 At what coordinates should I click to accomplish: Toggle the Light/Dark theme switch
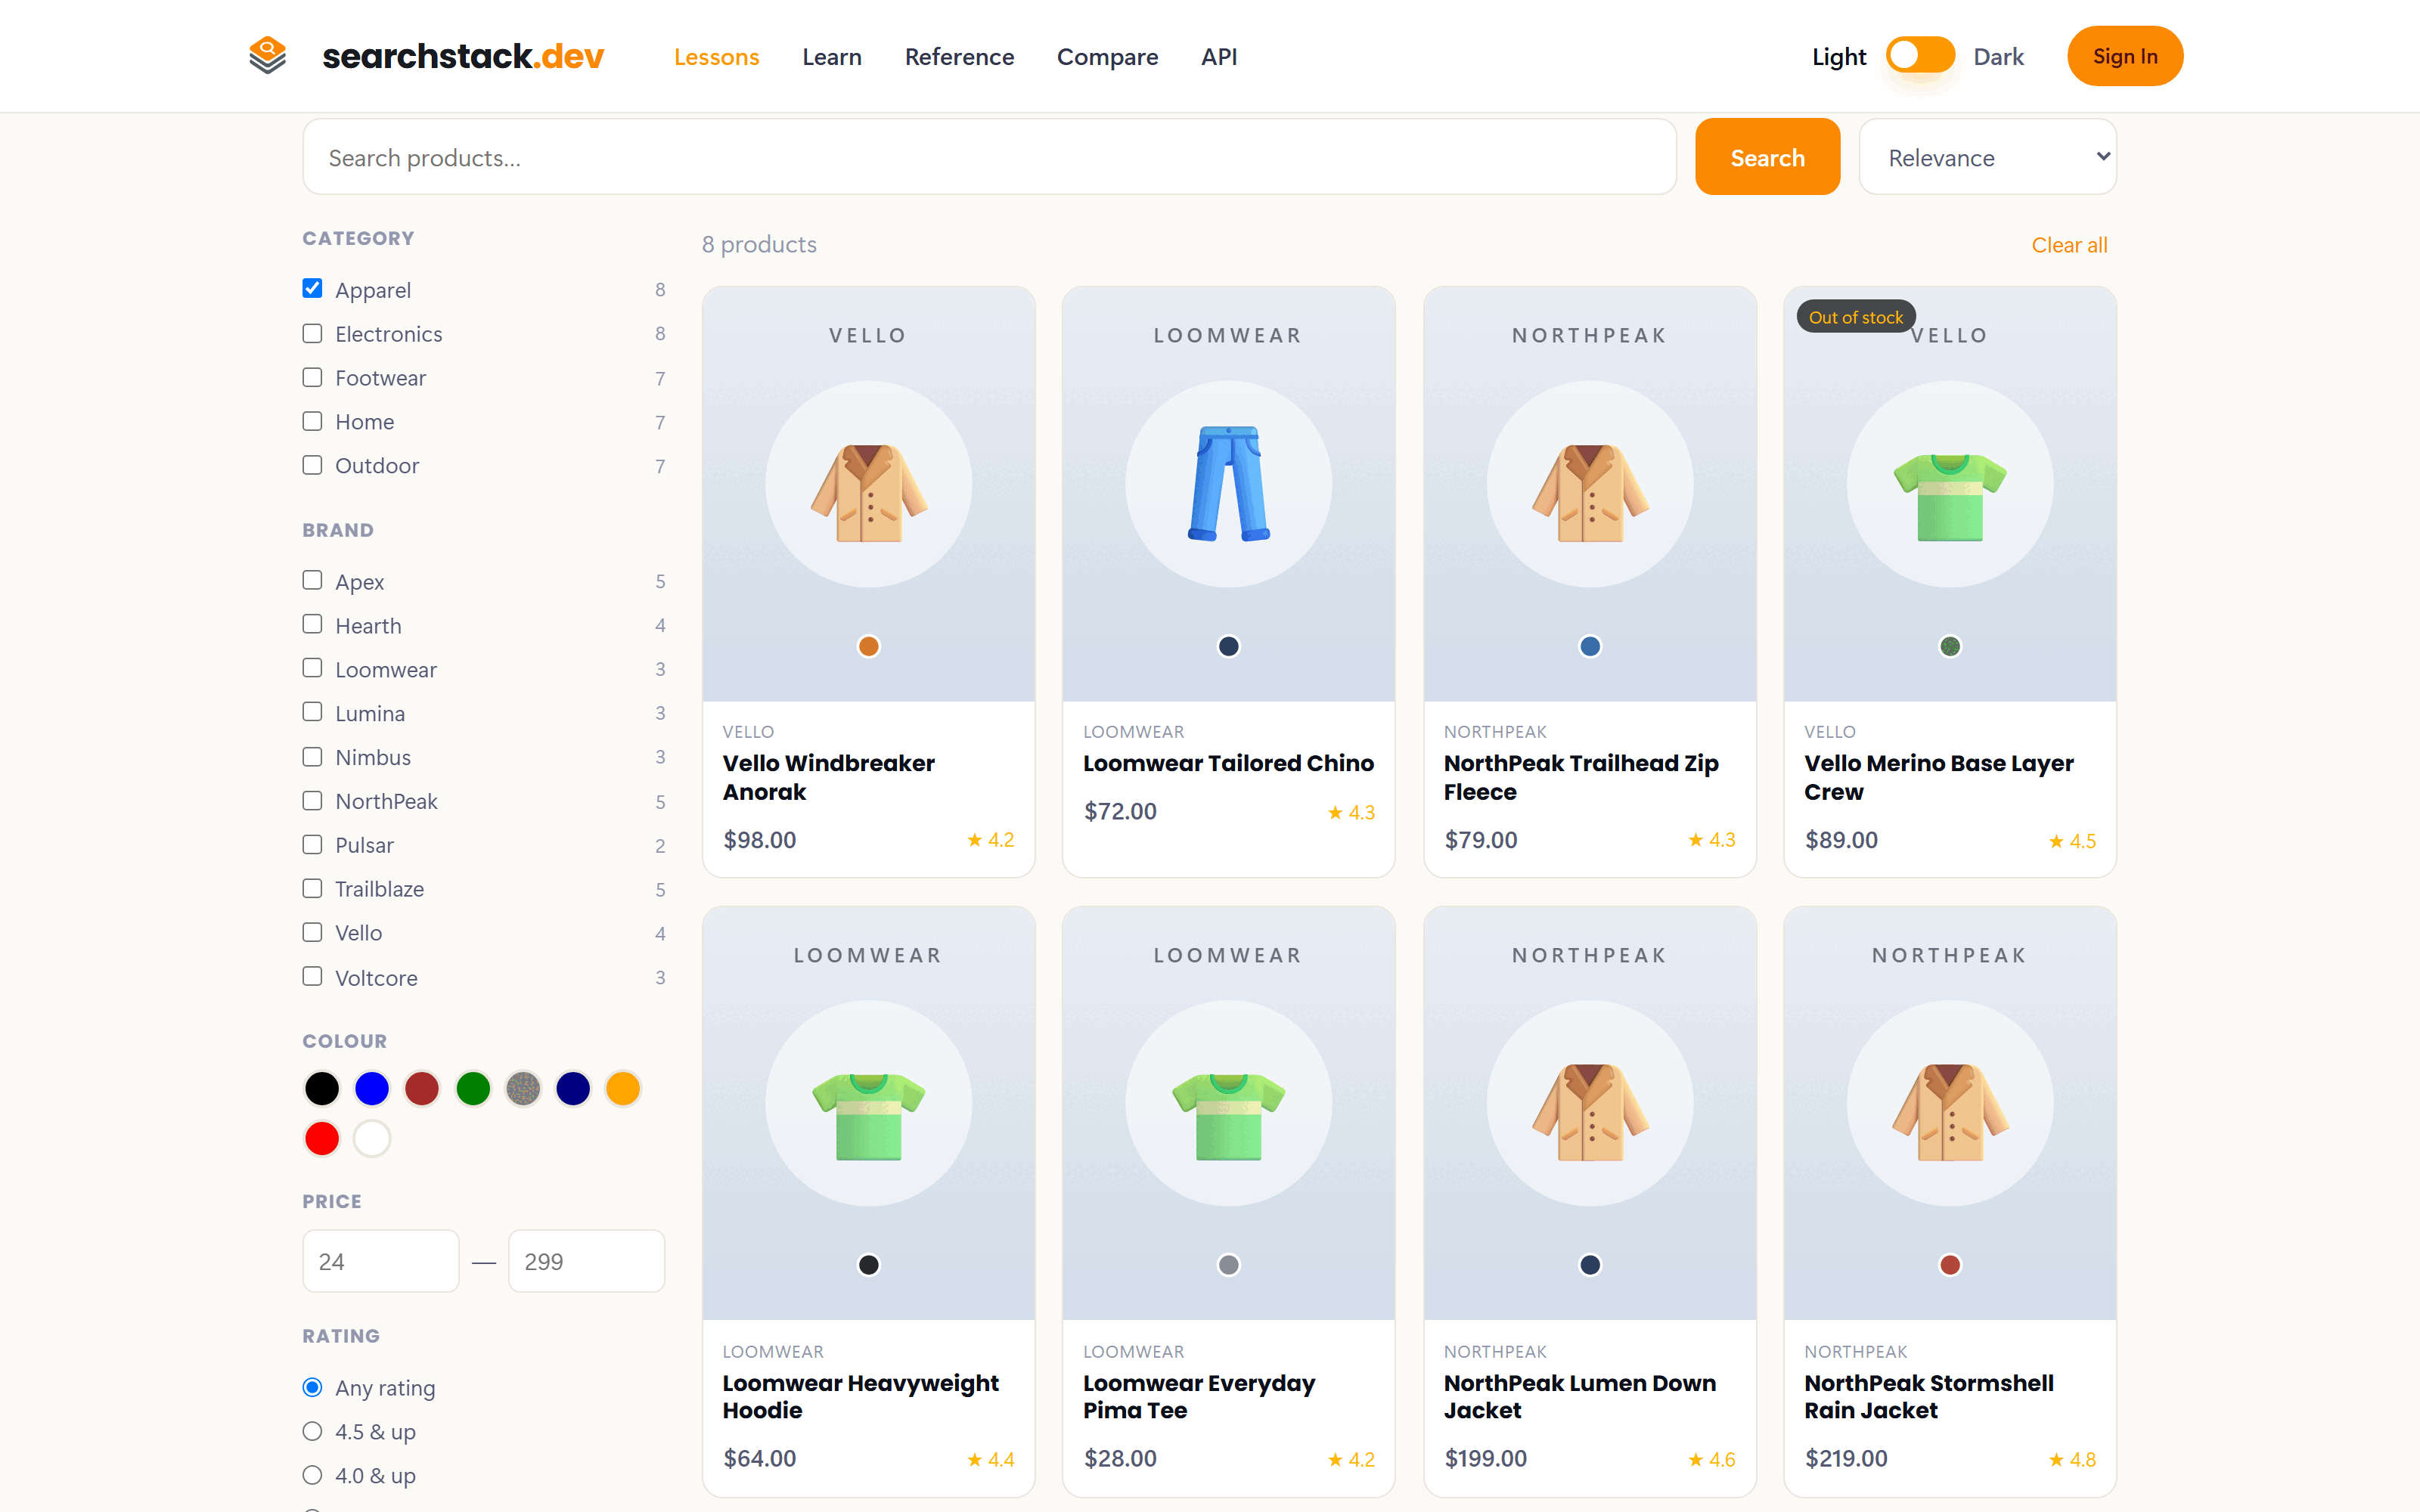[1919, 55]
